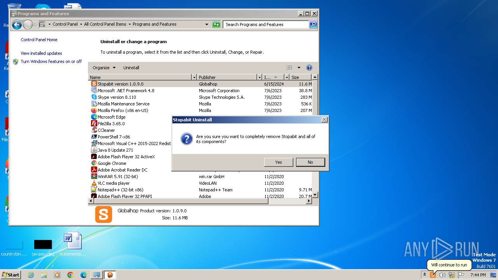This screenshot has height=280, width=498.
Task: Open Chrome from the taskbar
Action: [70, 275]
